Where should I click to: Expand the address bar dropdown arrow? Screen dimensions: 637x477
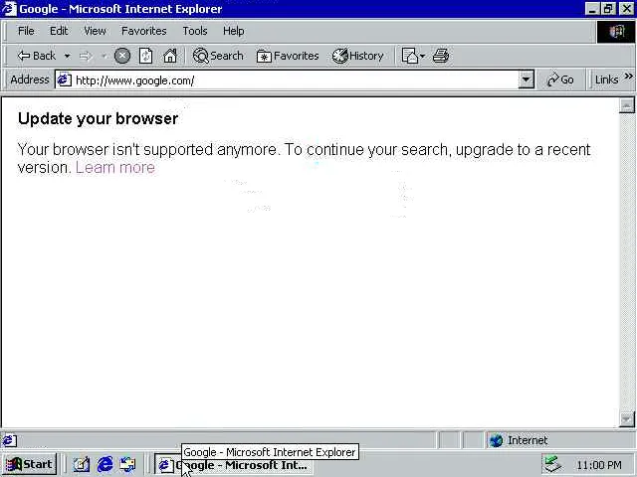526,79
